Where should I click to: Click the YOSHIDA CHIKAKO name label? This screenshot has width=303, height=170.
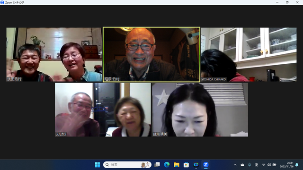[x=214, y=79]
